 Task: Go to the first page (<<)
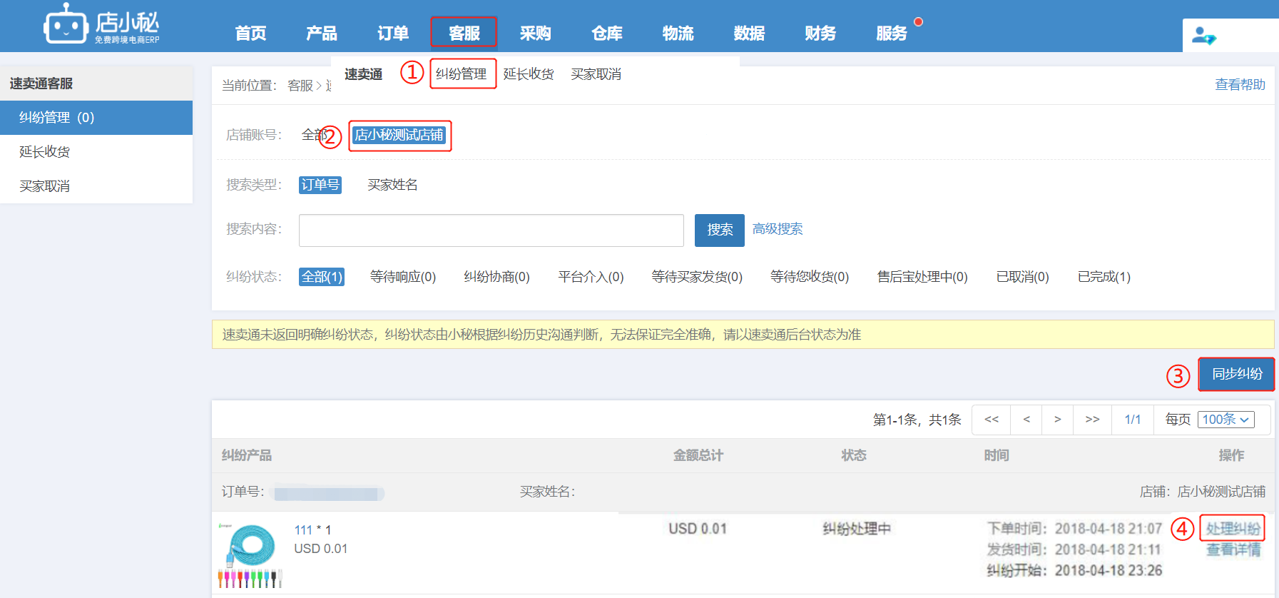[992, 420]
